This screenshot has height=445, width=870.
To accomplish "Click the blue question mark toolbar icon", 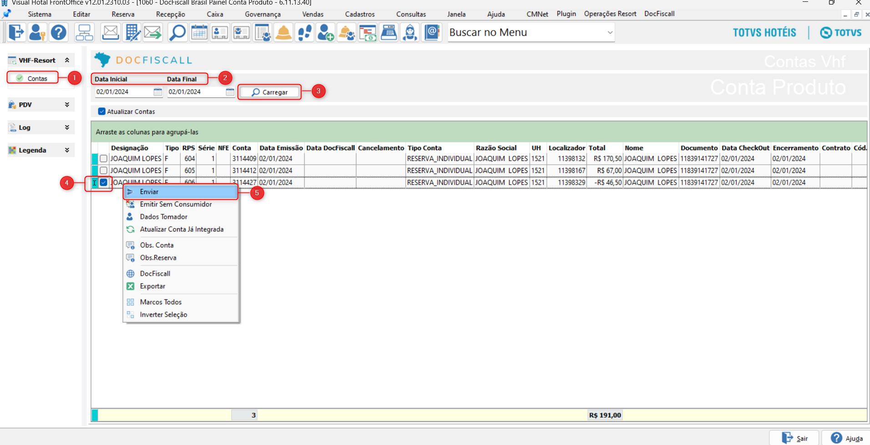I will click(59, 32).
